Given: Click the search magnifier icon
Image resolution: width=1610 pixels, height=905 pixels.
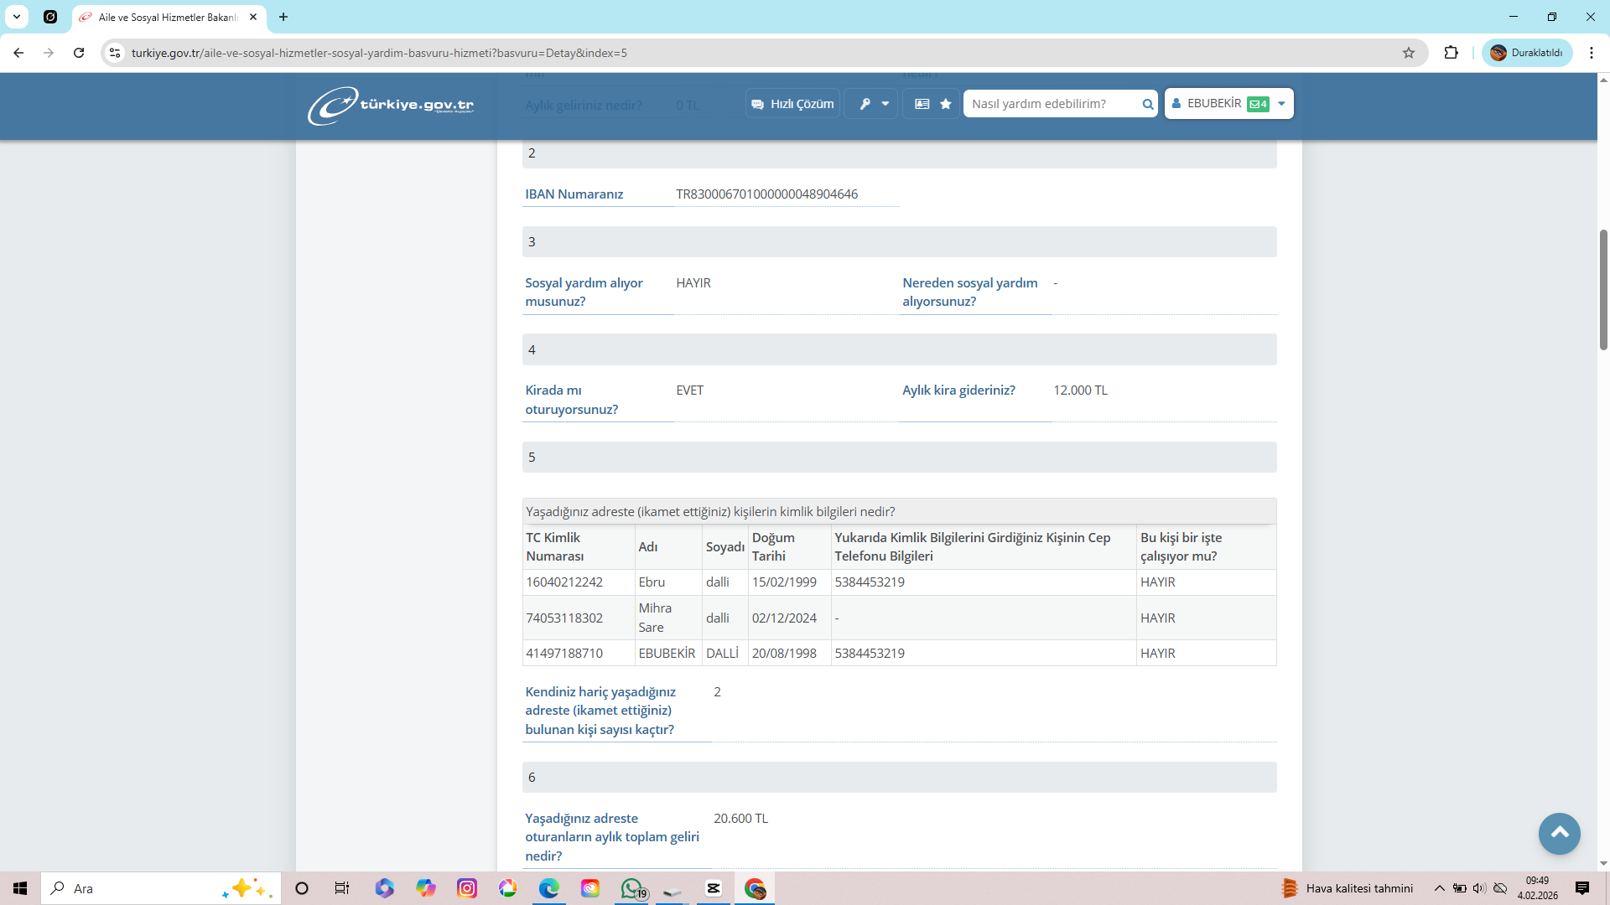Looking at the screenshot, I should coord(1147,104).
